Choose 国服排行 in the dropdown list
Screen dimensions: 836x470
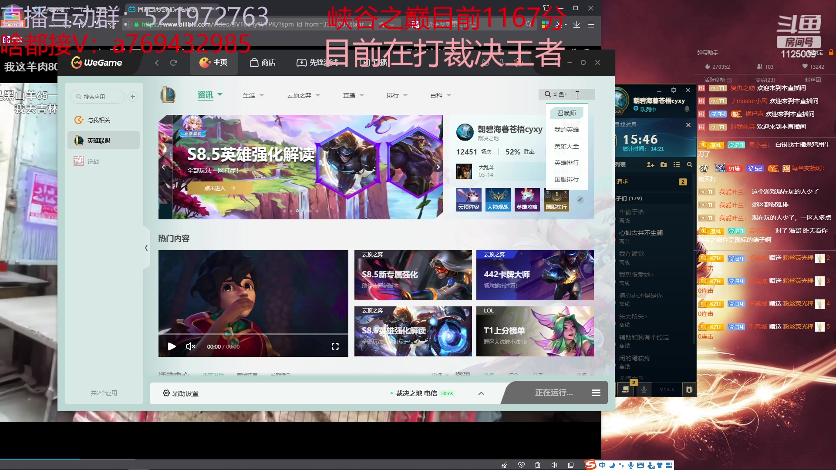tap(566, 179)
